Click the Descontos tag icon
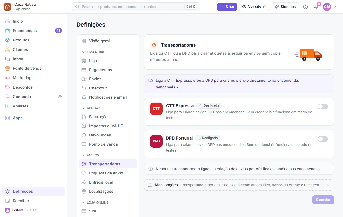Image resolution: width=343 pixels, height=217 pixels. [8, 87]
